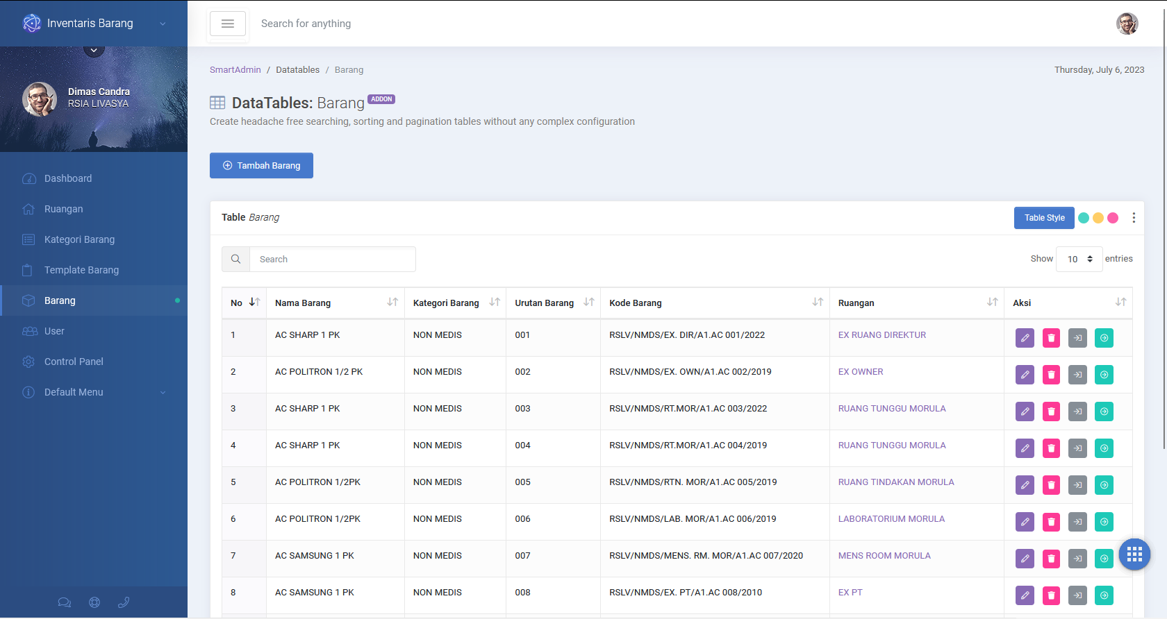This screenshot has width=1167, height=619.
Task: Select cell text AC SAMSUNG 1 PK row 7
Action: (315, 556)
